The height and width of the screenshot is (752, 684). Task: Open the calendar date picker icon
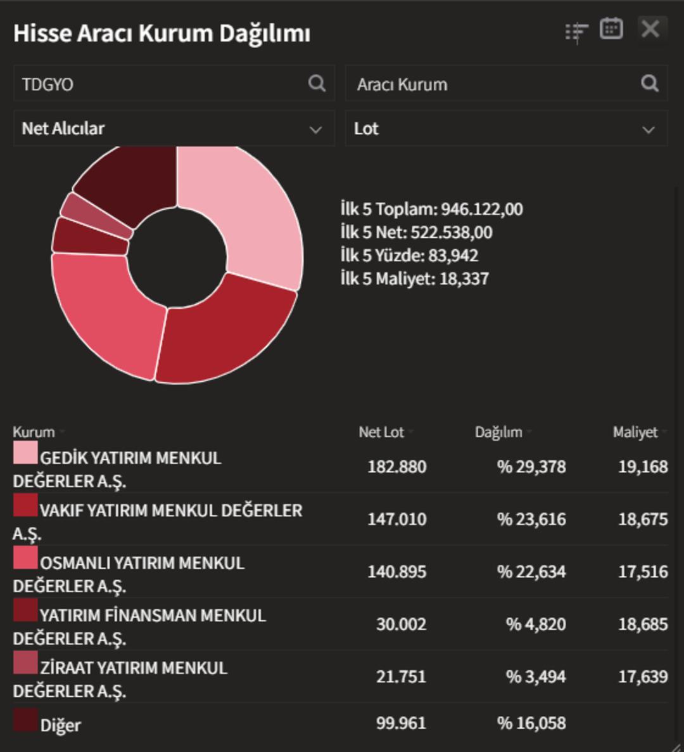[x=611, y=29]
